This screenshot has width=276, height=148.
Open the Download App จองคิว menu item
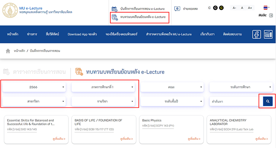click(x=82, y=34)
